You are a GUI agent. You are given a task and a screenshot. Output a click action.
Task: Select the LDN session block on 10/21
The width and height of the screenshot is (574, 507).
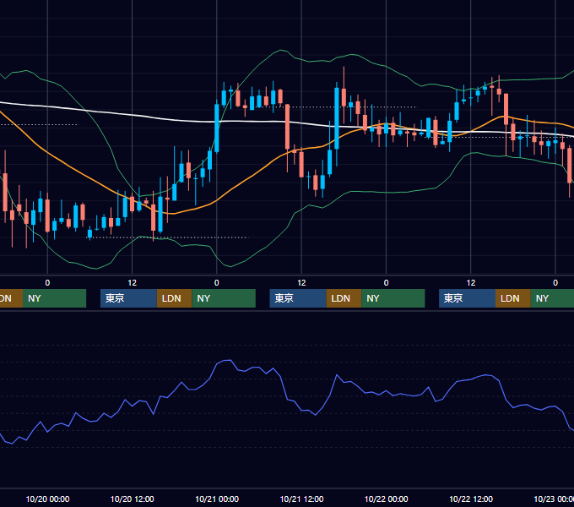(x=344, y=298)
